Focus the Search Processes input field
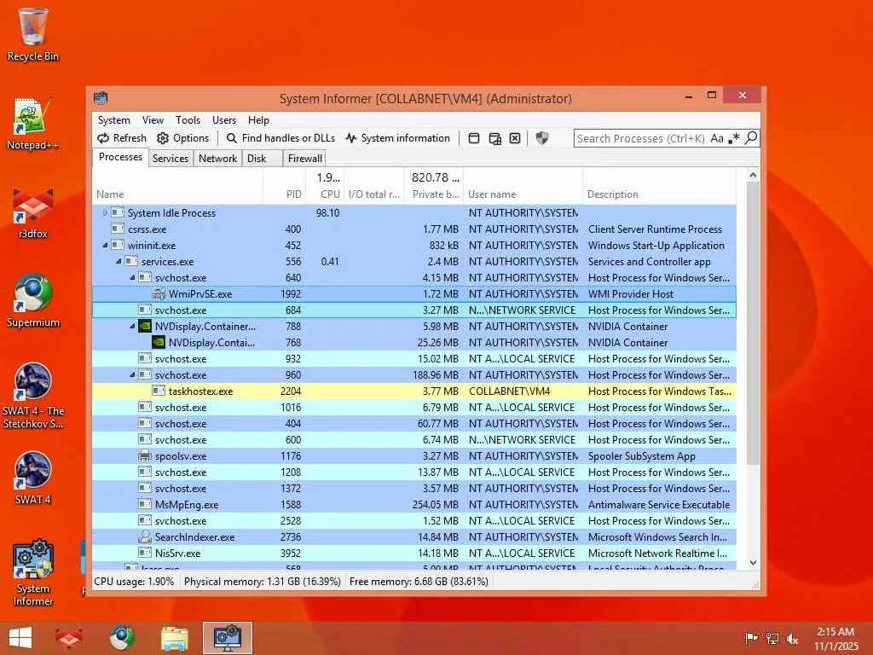 (x=641, y=138)
